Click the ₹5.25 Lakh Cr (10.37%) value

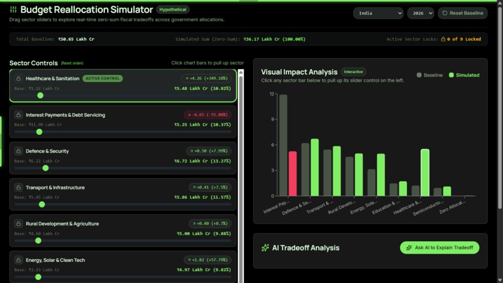tap(202, 125)
